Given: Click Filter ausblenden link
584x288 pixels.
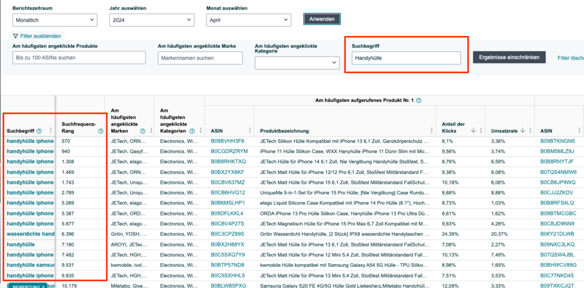Looking at the screenshot, I should tap(37, 36).
